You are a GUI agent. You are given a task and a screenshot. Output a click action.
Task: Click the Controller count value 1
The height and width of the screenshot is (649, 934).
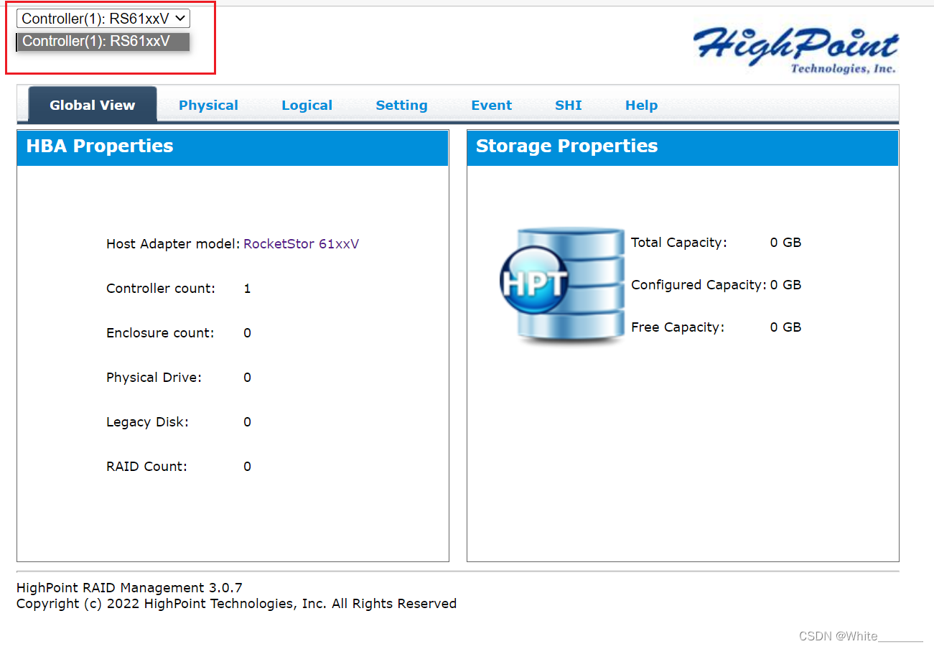tap(247, 289)
